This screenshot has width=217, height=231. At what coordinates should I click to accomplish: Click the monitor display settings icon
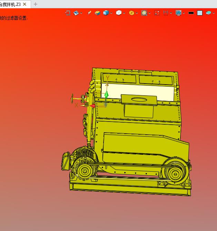(x=178, y=13)
